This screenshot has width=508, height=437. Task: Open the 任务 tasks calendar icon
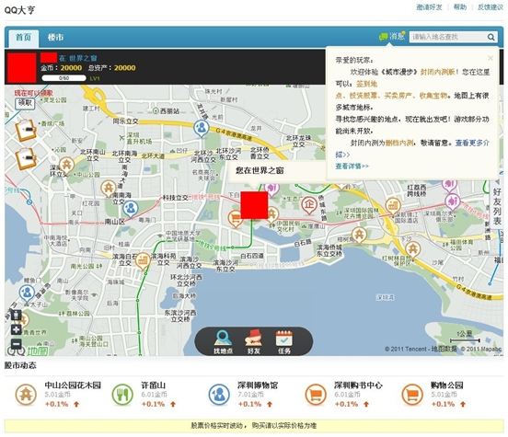tap(284, 341)
